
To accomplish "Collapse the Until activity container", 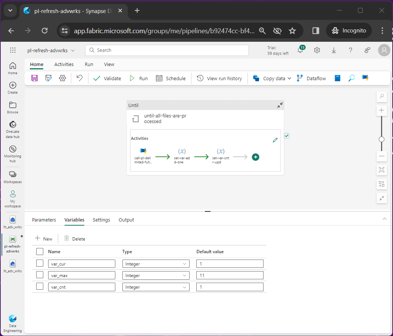I will [280, 106].
